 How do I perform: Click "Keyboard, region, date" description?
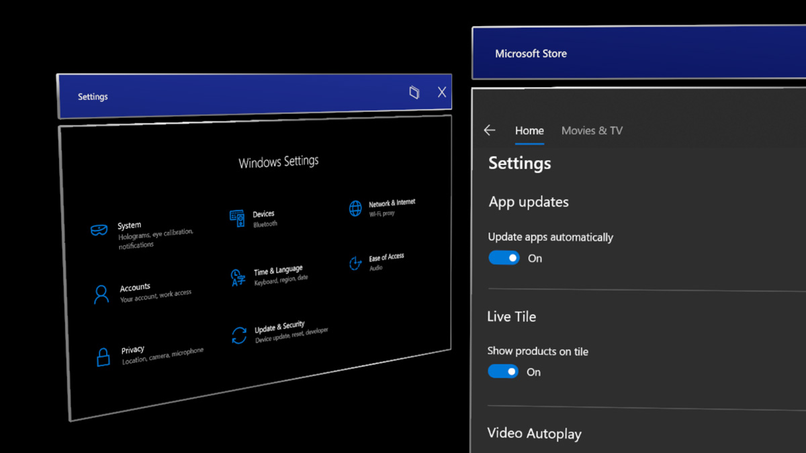coord(281,280)
